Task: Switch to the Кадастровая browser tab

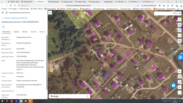Action: point(54,2)
